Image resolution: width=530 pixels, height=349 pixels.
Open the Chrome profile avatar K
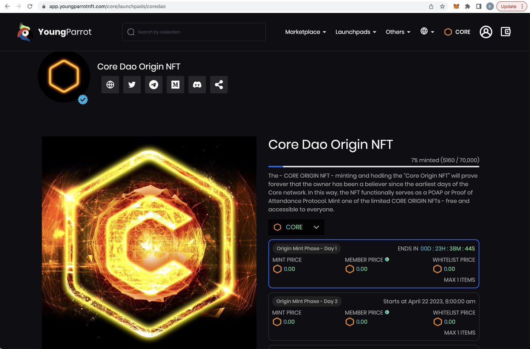coord(490,7)
